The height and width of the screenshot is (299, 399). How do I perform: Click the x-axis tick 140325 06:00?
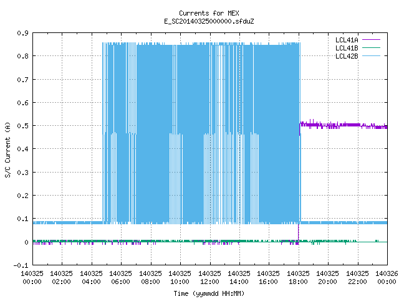[120, 278]
